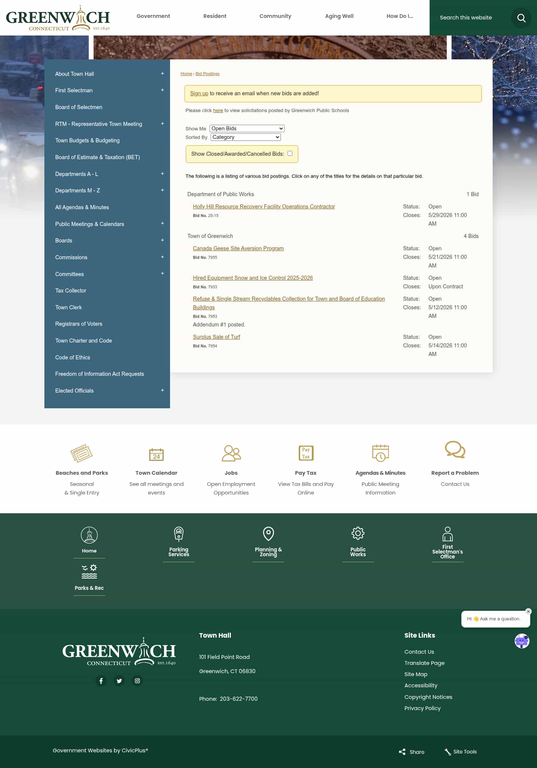Expand the Committees submenu
The height and width of the screenshot is (768, 537).
point(162,273)
